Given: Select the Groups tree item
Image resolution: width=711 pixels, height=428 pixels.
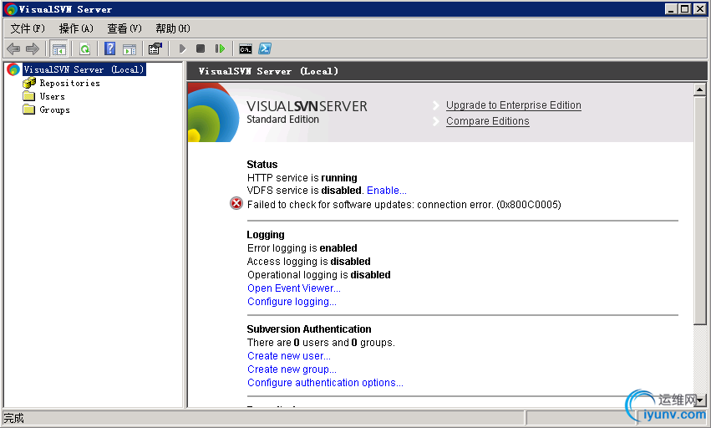Looking at the screenshot, I should (x=55, y=110).
